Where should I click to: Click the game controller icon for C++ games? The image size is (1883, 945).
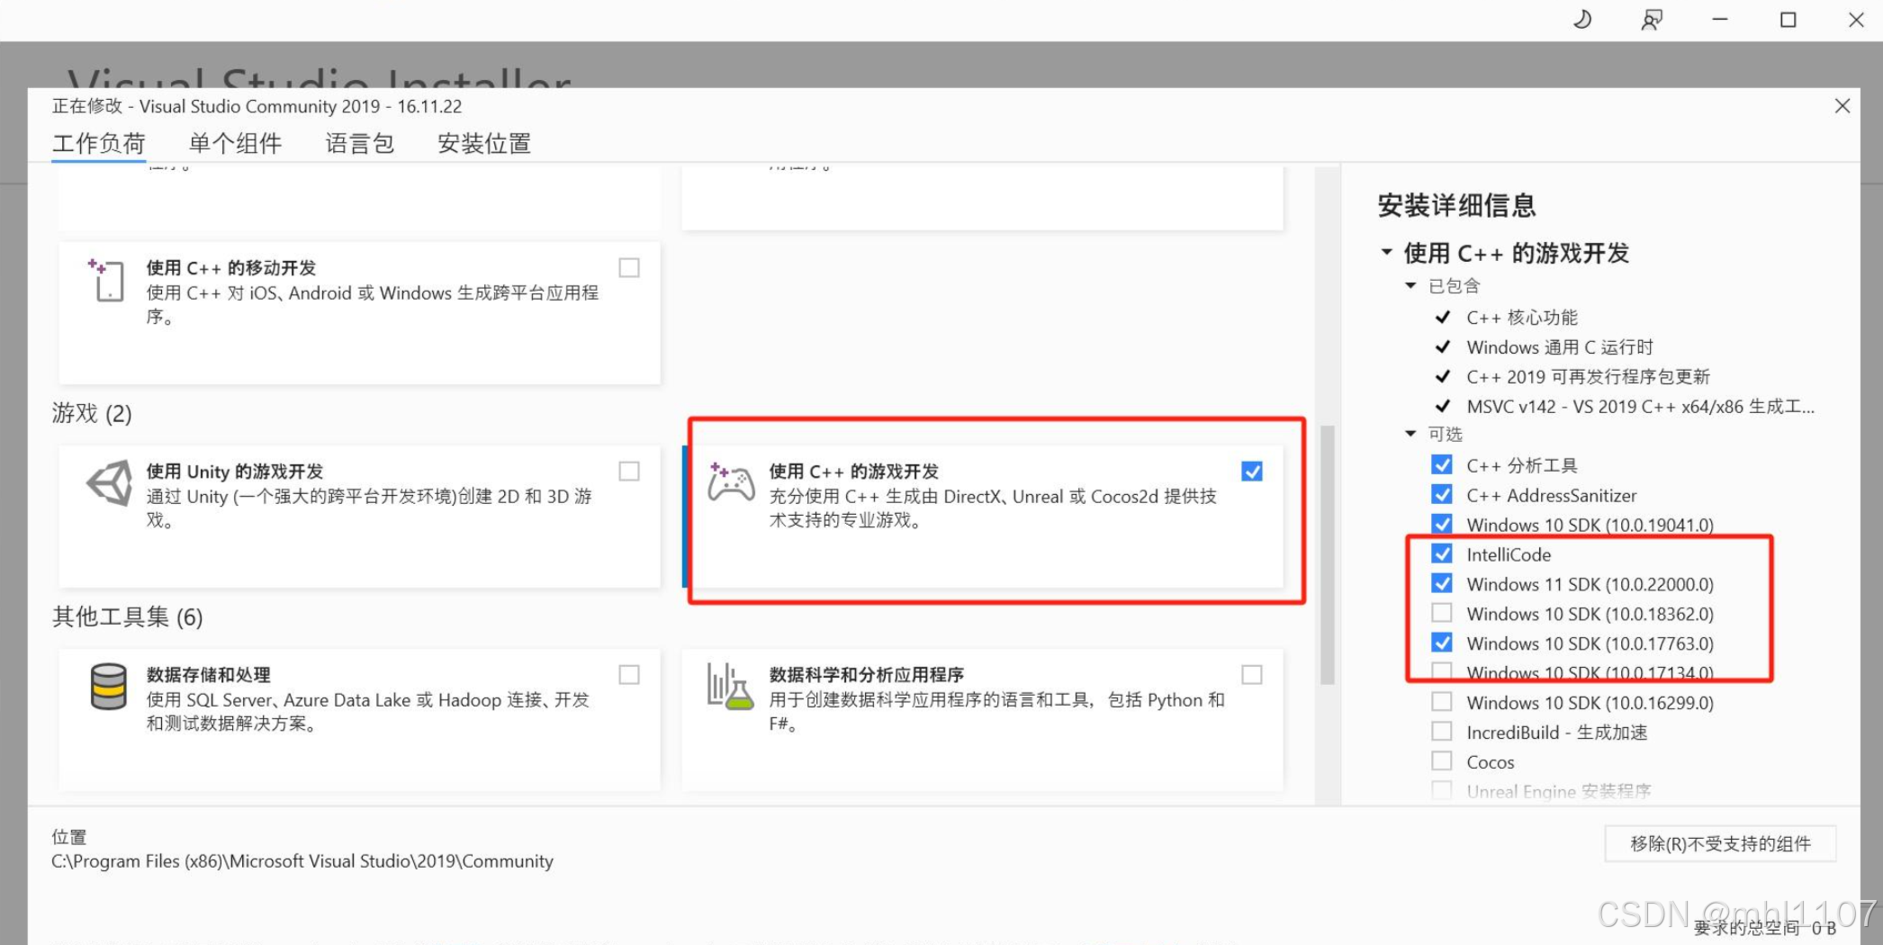(x=731, y=482)
